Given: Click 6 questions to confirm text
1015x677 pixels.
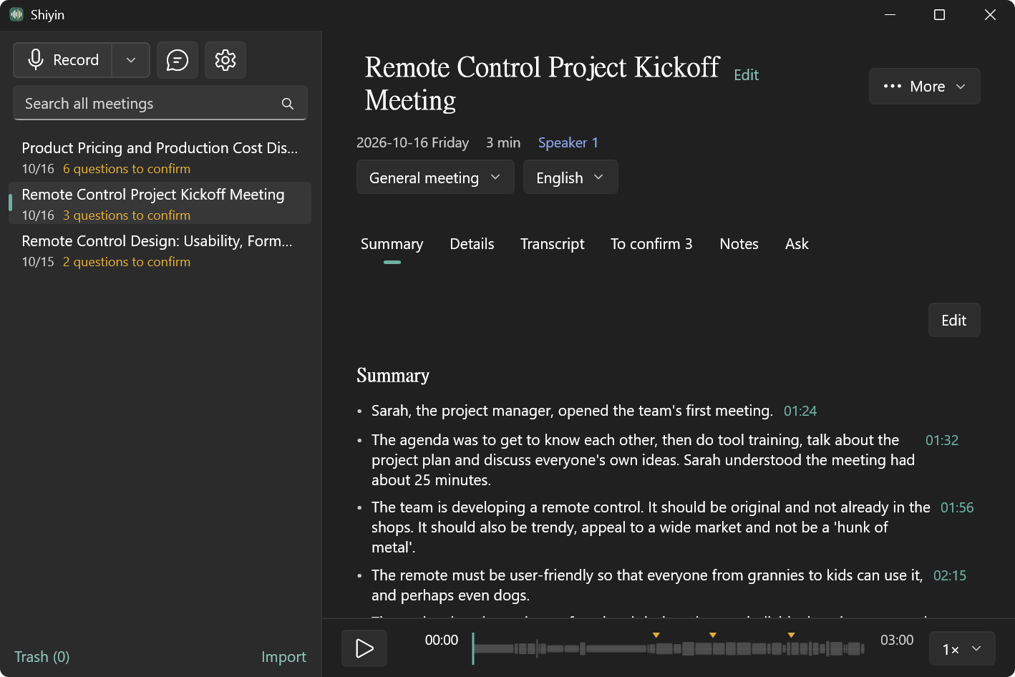Looking at the screenshot, I should pos(127,169).
